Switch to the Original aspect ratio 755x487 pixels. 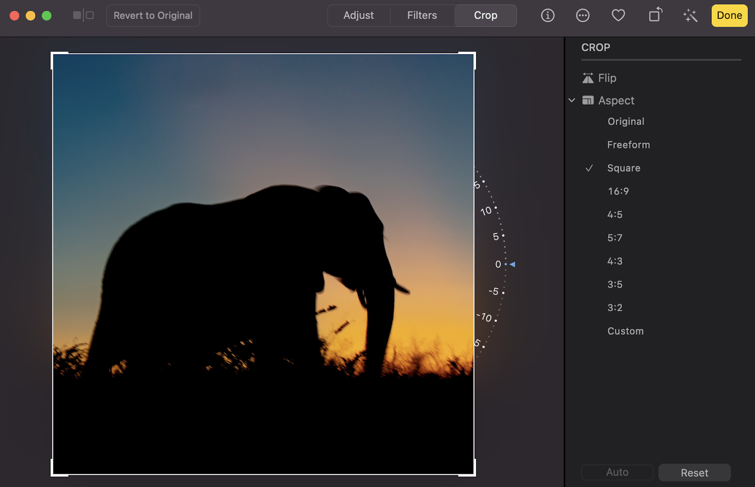tap(625, 121)
